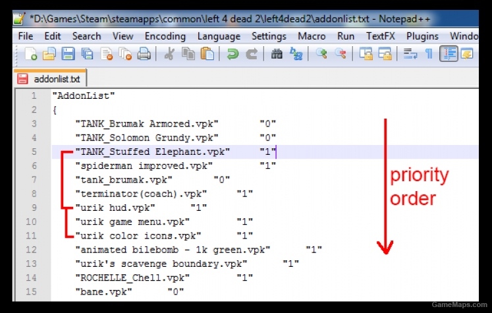The width and height of the screenshot is (492, 313).
Task: Click "urik's scavenge boundary.vpk" text
Action: pyautogui.click(x=161, y=264)
